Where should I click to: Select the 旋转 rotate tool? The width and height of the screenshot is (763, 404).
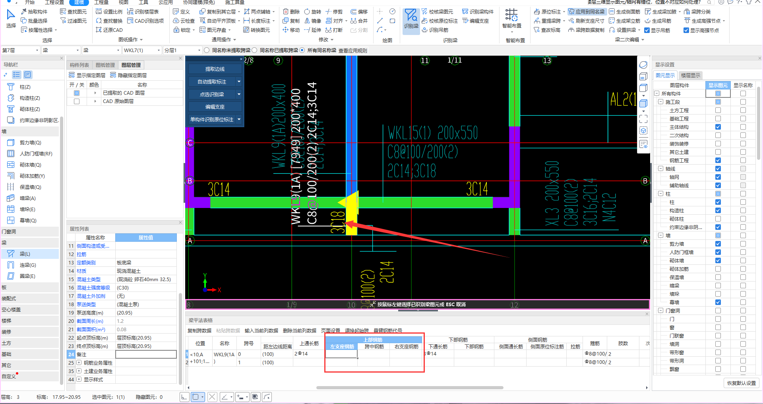313,12
